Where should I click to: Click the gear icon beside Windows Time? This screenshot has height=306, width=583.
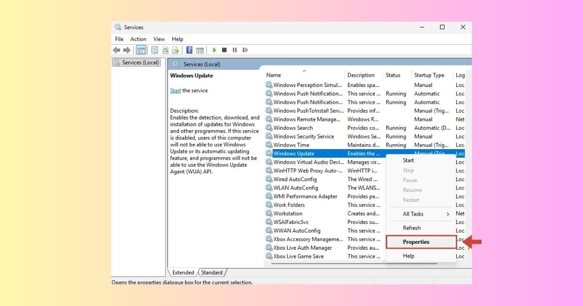point(269,145)
